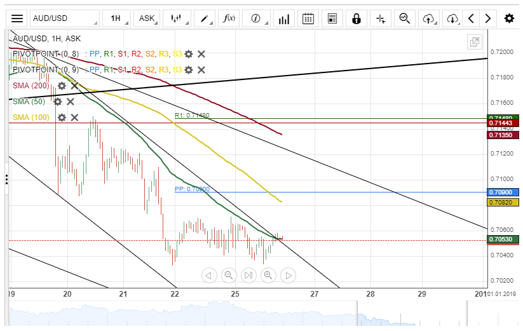Open the calendar date icon
Viewport: 523px width, 331px height.
[x=308, y=18]
